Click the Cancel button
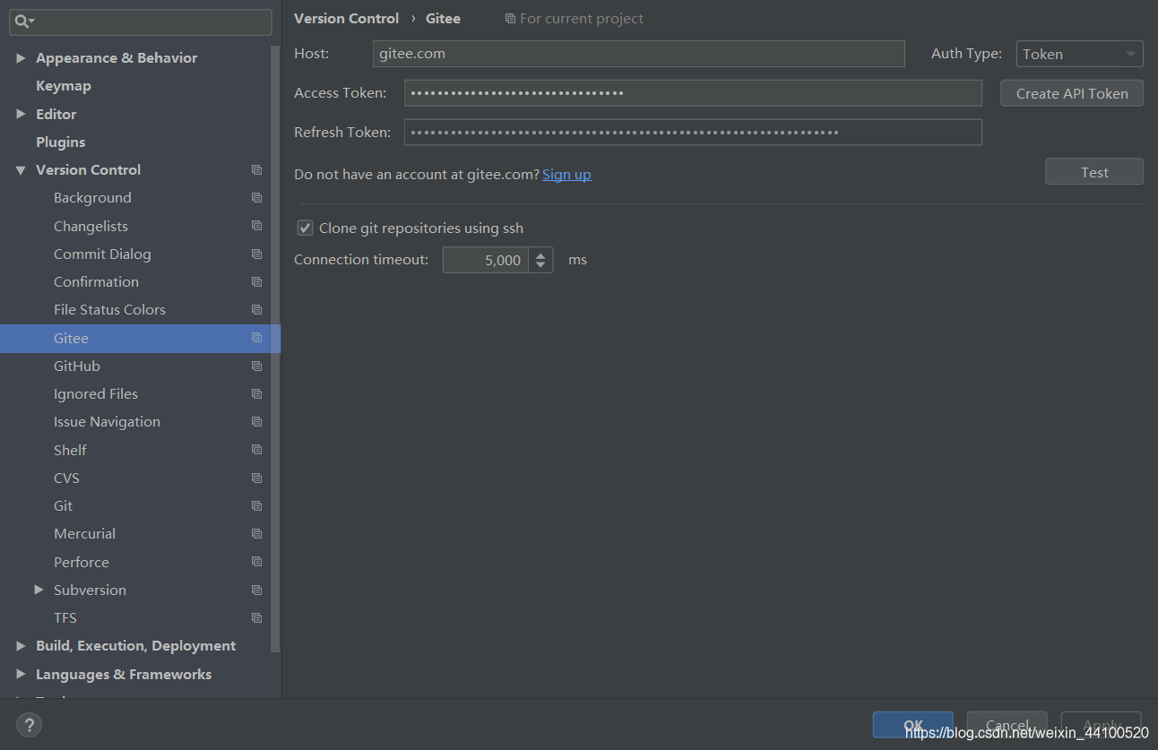 pos(1007,725)
